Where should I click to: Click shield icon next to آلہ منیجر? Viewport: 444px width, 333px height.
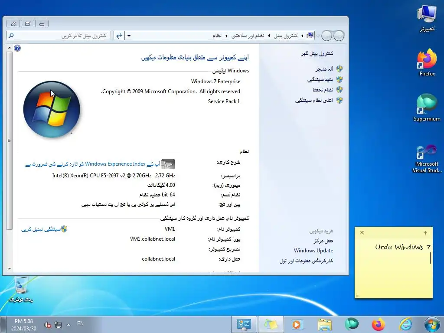pyautogui.click(x=340, y=69)
